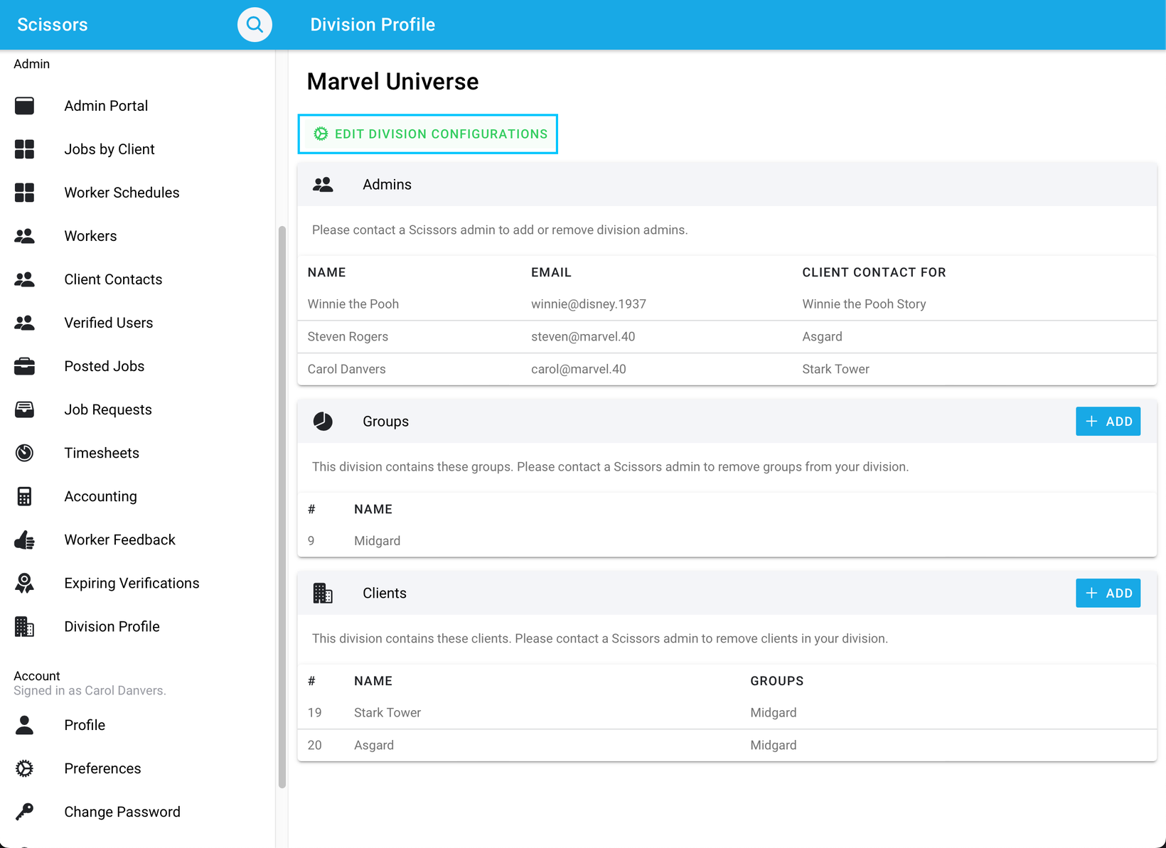The height and width of the screenshot is (848, 1166).
Task: Click the Jobs by Client grid icon
Action: (x=24, y=149)
